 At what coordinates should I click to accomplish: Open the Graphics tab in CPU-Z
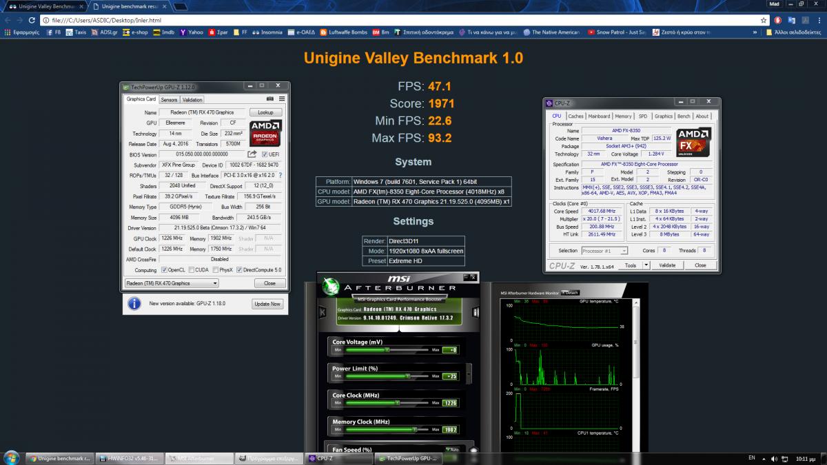click(x=664, y=116)
